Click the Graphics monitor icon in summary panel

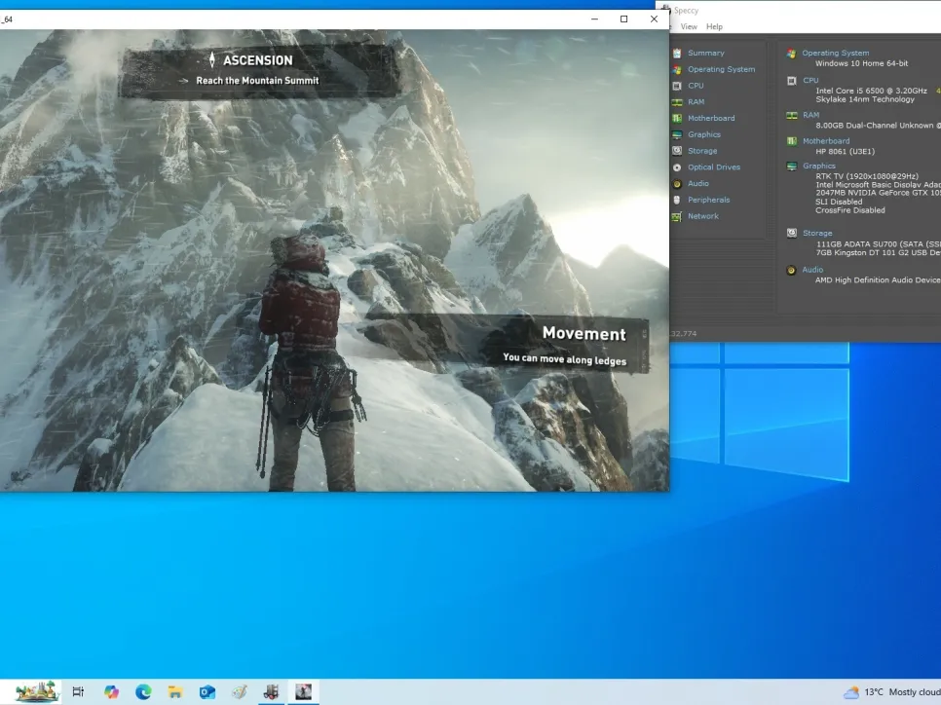[792, 167]
